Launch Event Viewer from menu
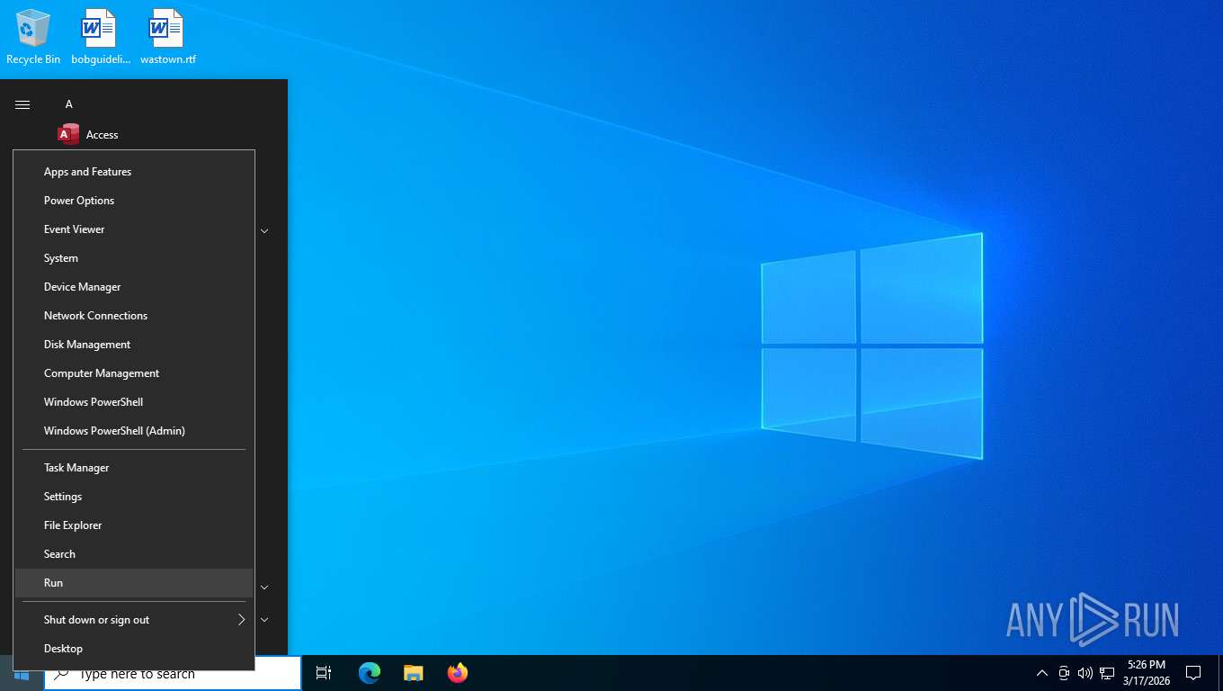 [x=134, y=229]
